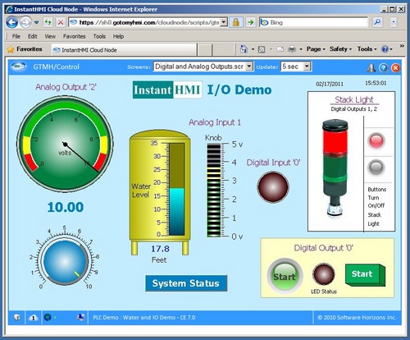Open a new blank tab
The image size is (410, 340).
[x=205, y=50]
